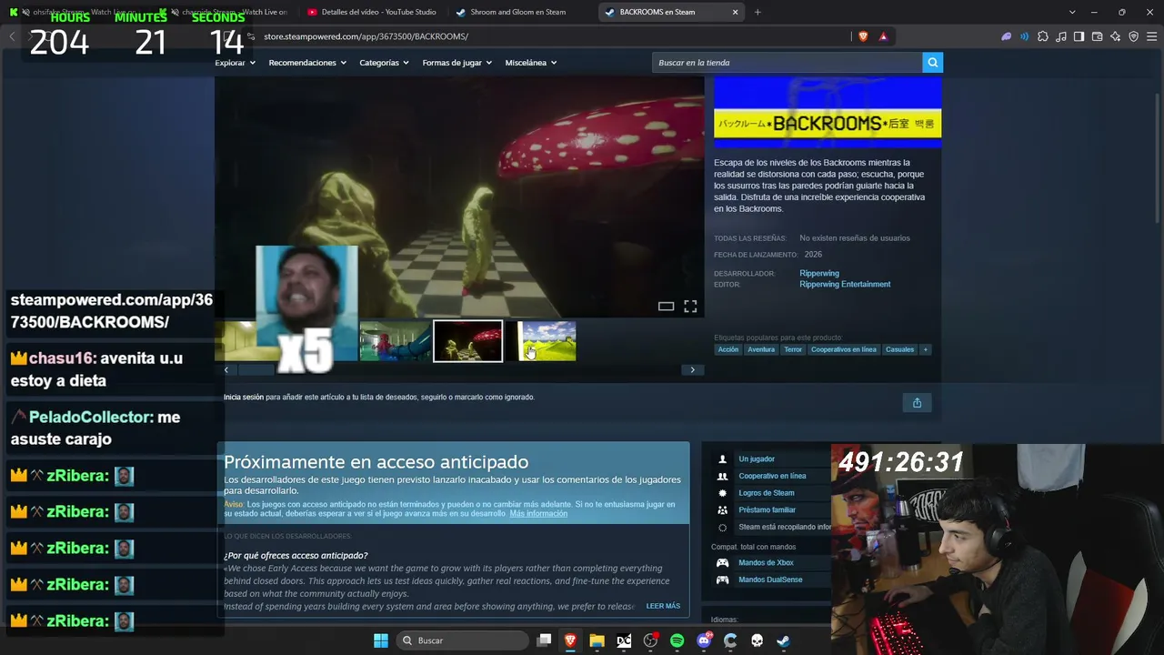
Task: Select the Cooperativos en línea tag
Action: pyautogui.click(x=844, y=349)
